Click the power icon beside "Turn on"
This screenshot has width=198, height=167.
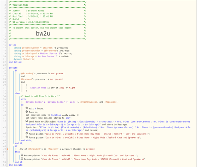[27, 112]
